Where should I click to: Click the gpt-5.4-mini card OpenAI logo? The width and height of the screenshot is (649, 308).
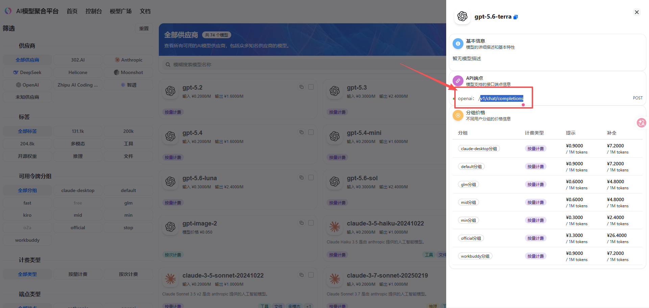[335, 136]
